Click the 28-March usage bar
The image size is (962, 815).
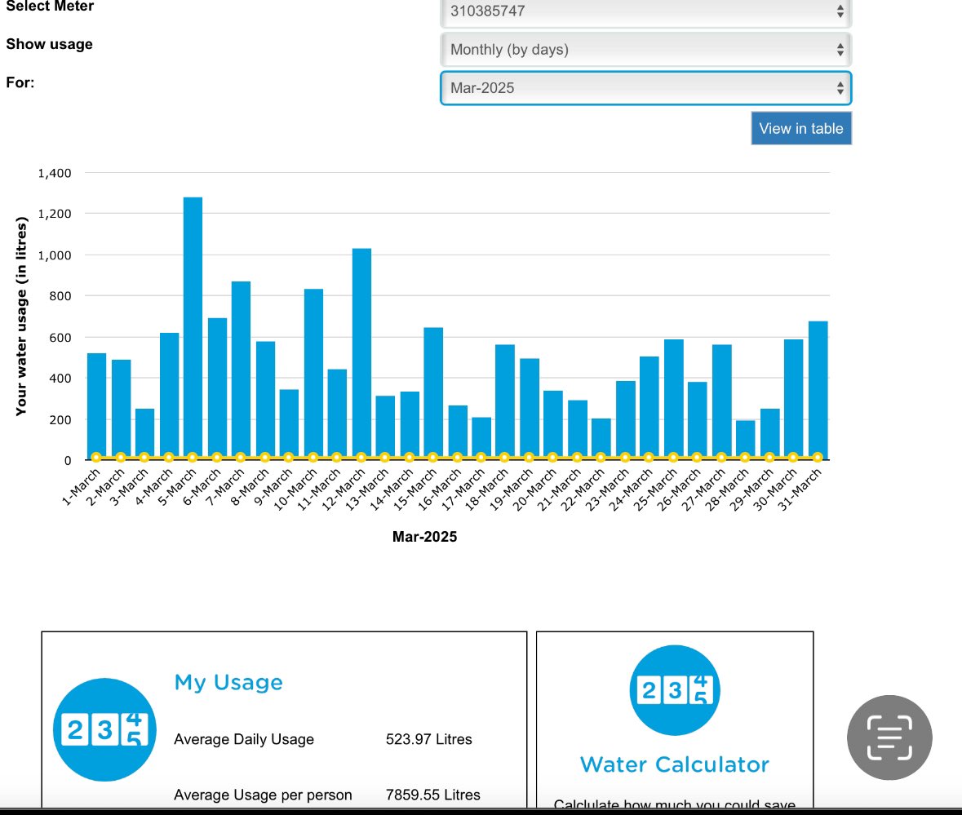[746, 440]
